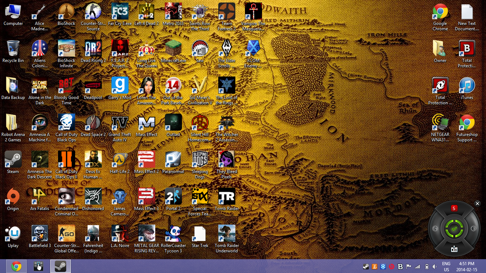This screenshot has width=486, height=273.
Task: Open the Computer desktop icon
Action: pyautogui.click(x=13, y=14)
